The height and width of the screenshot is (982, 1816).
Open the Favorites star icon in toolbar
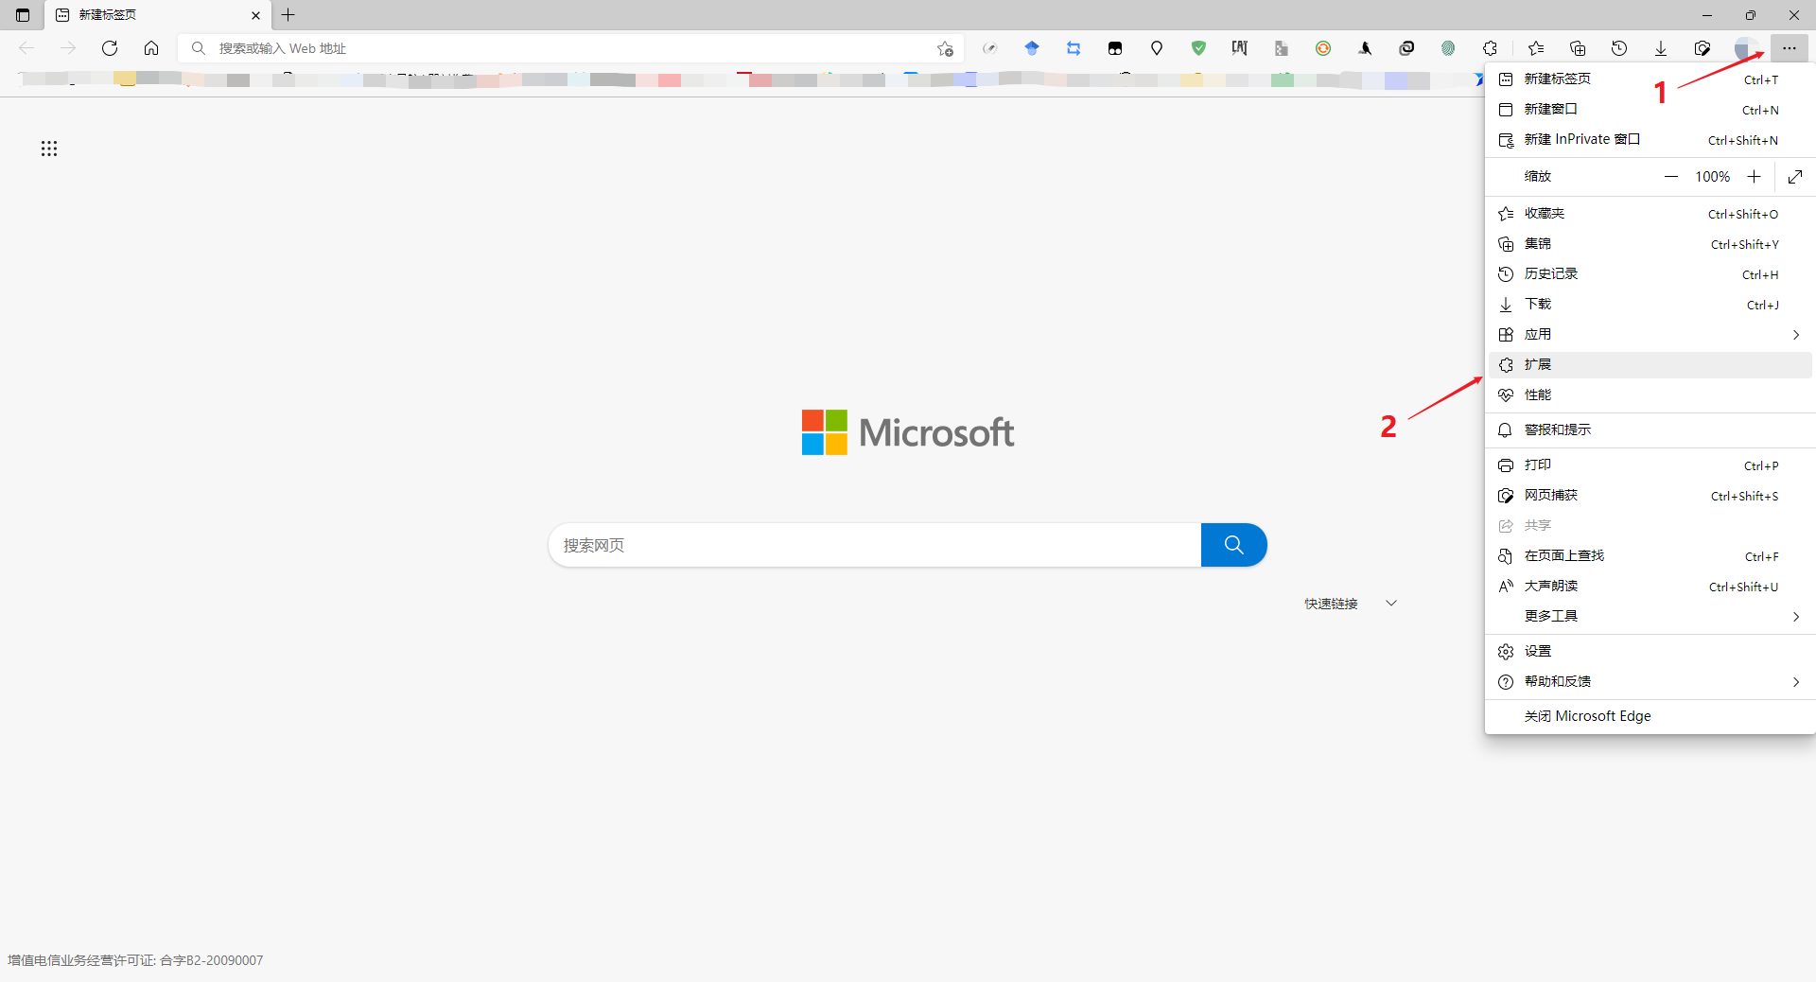coord(1536,48)
